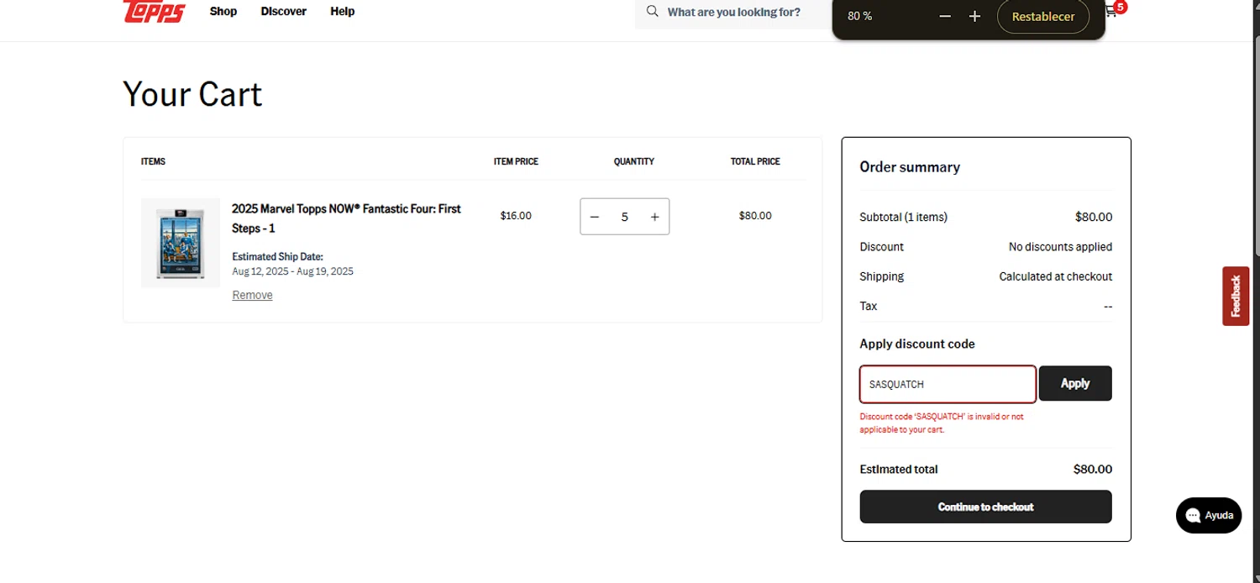Click the Restablecer zoom reset button
The image size is (1260, 583).
click(1042, 17)
